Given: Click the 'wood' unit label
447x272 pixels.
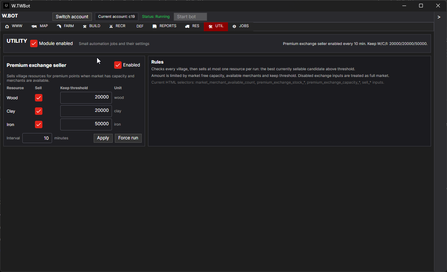Looking at the screenshot, I should click(119, 98).
